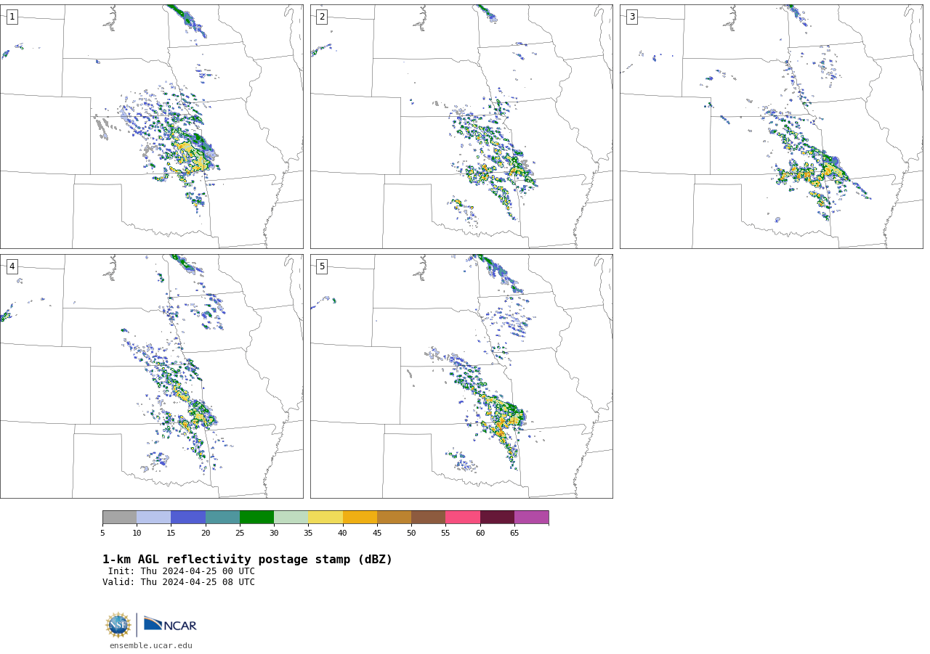The height and width of the screenshot is (654, 930).
Task: Click the pale green 30-35 dBZ swatch
Action: tap(291, 517)
